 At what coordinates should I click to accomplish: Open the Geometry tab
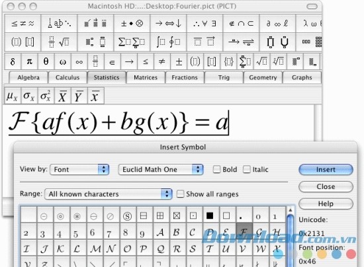(x=263, y=77)
